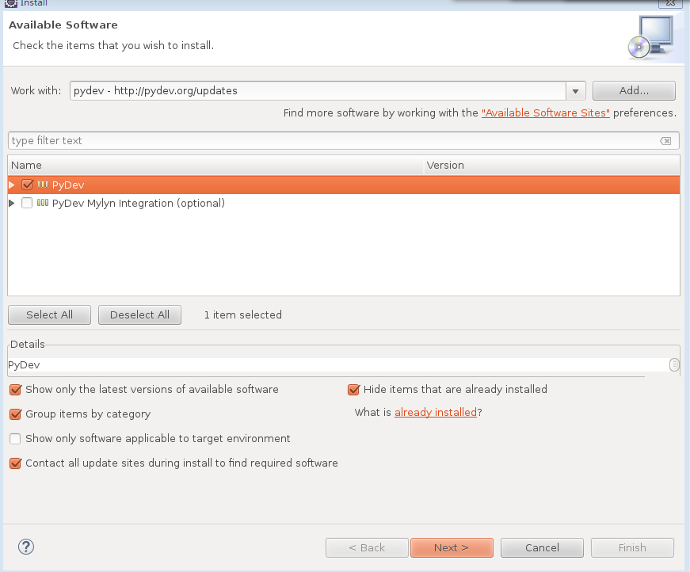Click the help question mark icon
The height and width of the screenshot is (572, 690).
pos(26,547)
